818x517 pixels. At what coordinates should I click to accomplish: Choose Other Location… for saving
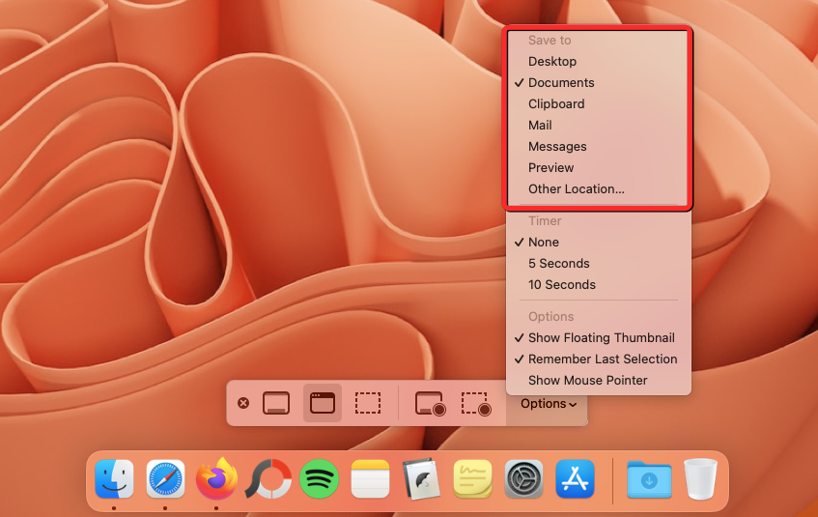576,189
